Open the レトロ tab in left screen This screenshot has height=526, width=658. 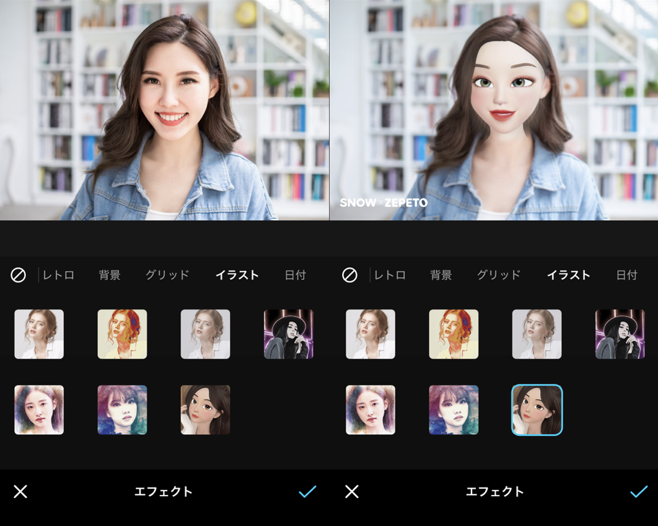pyautogui.click(x=59, y=275)
